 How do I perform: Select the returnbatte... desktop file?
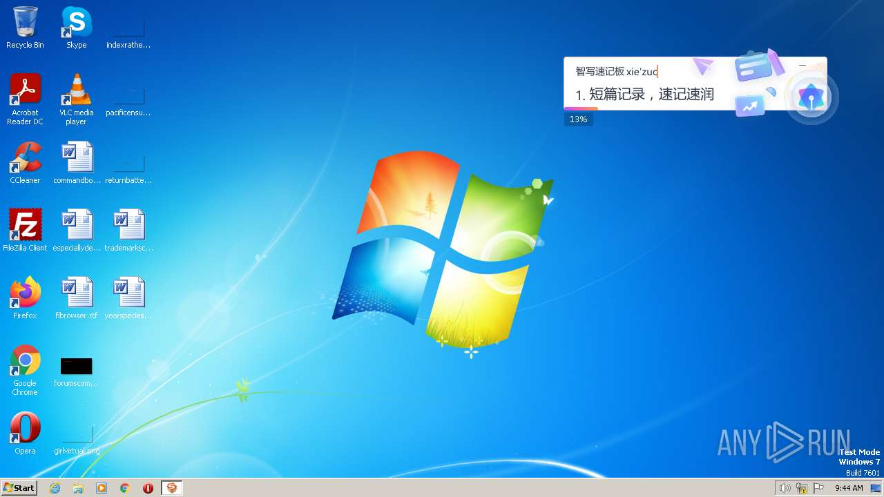tap(128, 168)
